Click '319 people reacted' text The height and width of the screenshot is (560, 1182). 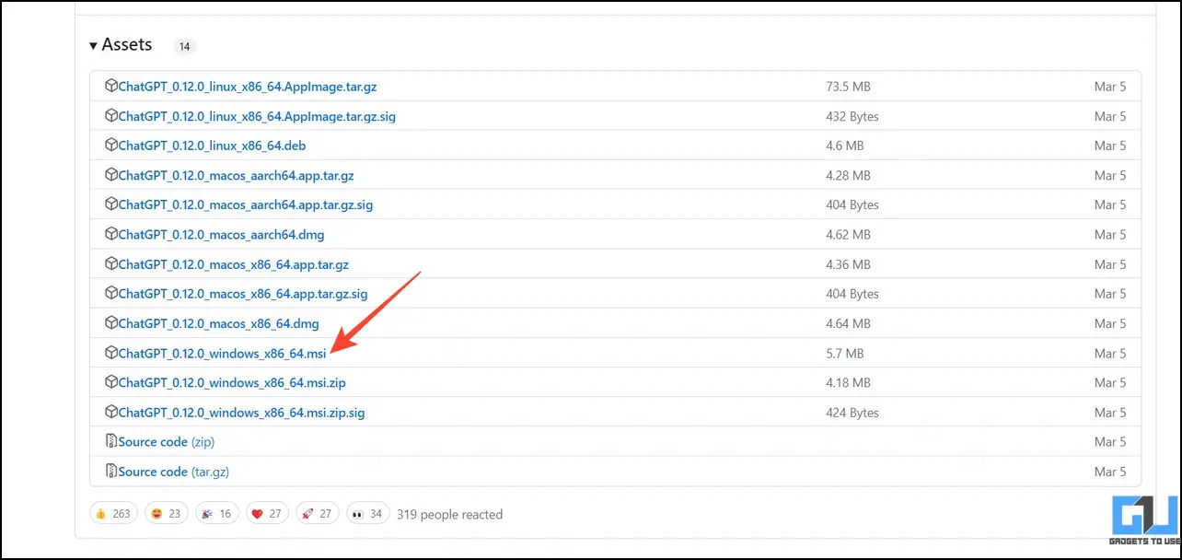coord(450,514)
